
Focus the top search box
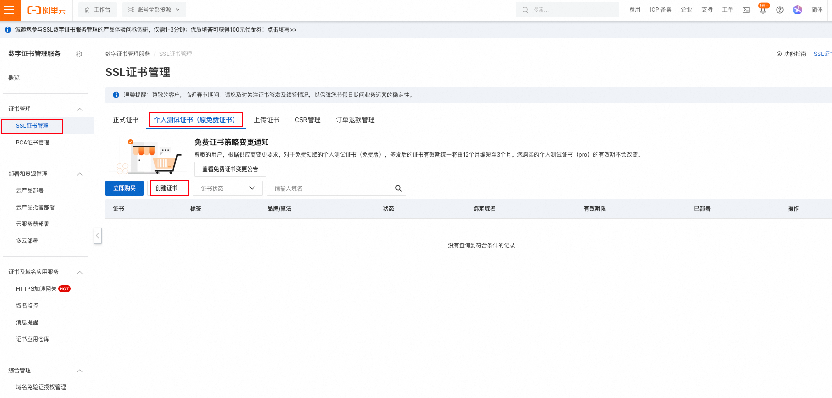coord(567,10)
